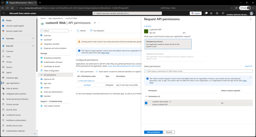
Task: Open a new browser tab
Action: coord(40,3)
